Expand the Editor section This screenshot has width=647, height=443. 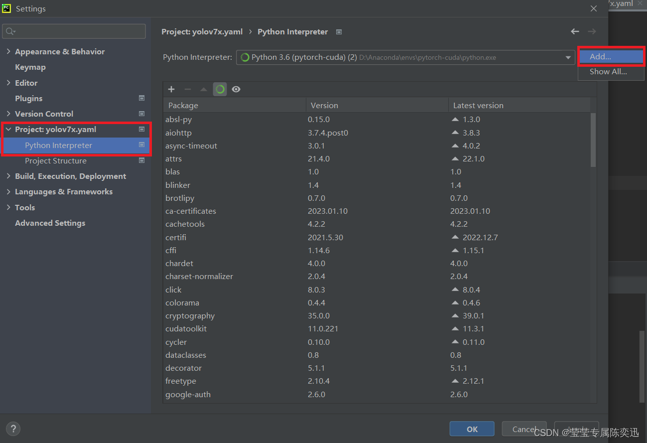[x=8, y=83]
